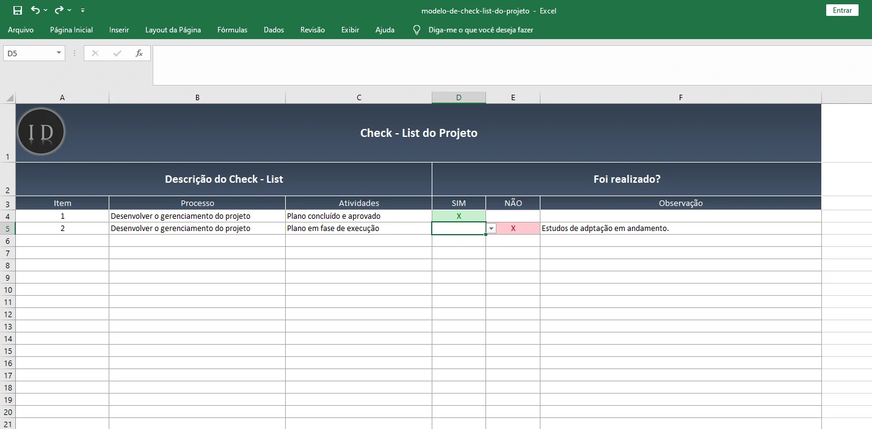Switch to the Fórmulas ribbon tab
Screen dimensions: 872x429
tap(232, 29)
